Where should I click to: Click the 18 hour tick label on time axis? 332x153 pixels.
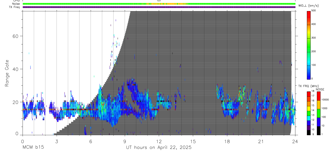(227, 141)
